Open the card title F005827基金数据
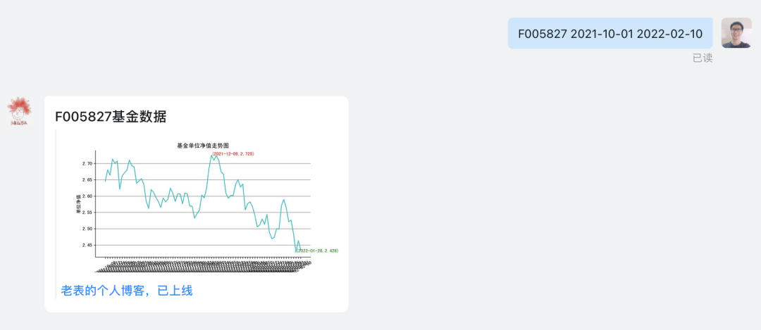Viewport: 761px width, 330px height. coord(111,117)
